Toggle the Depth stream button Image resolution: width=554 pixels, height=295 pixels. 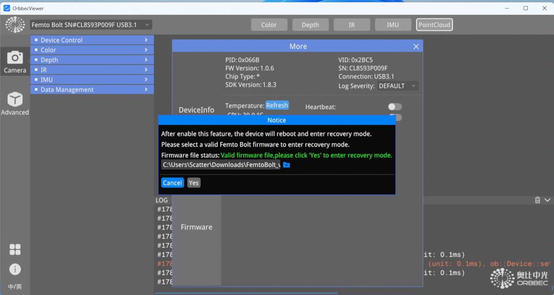click(x=310, y=25)
